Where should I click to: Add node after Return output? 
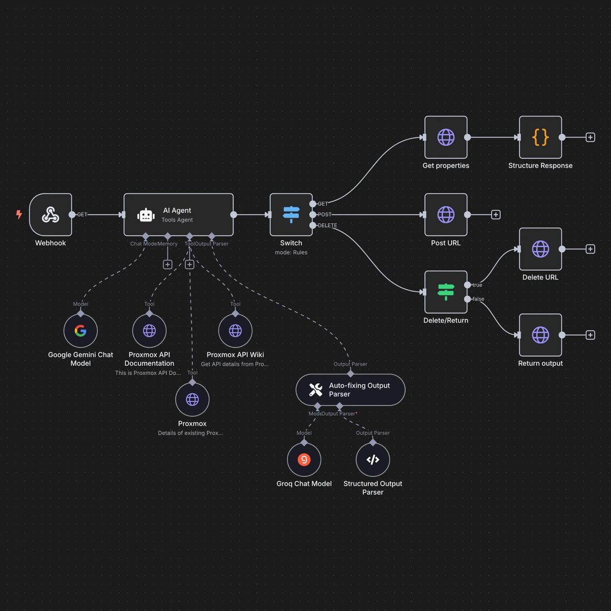(590, 335)
